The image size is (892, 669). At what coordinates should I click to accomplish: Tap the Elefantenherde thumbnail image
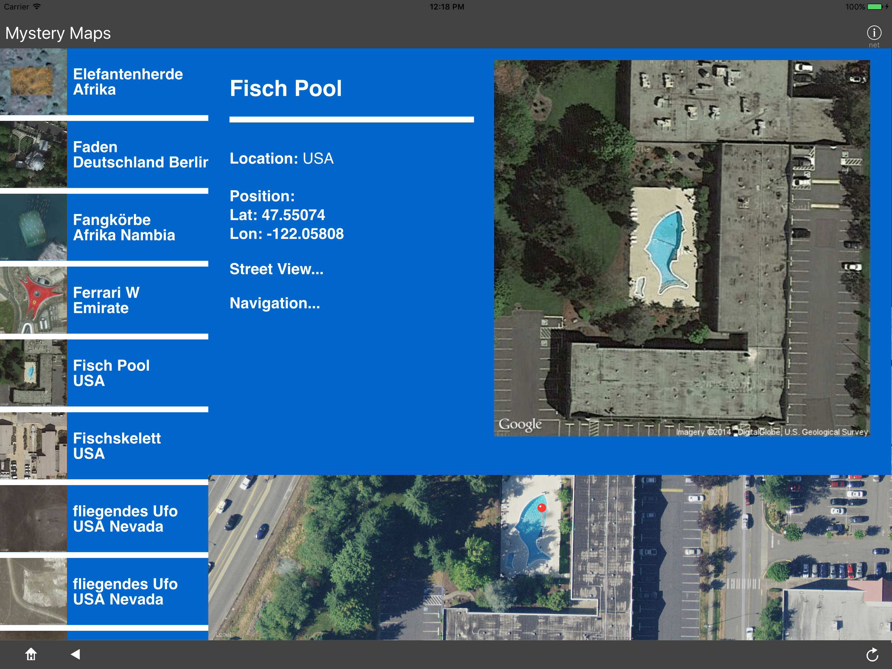tap(33, 82)
